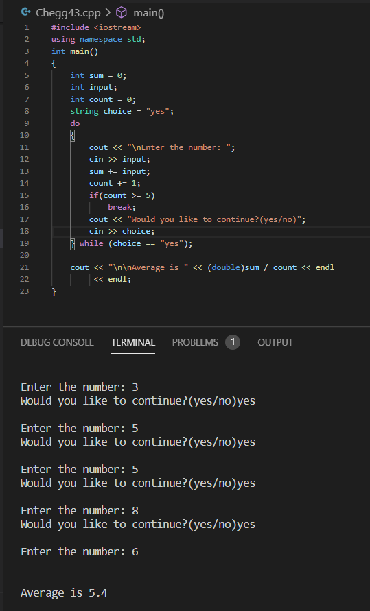Click 'string choice = "yes";' line
Viewport: 370px width, 611px height.
122,111
